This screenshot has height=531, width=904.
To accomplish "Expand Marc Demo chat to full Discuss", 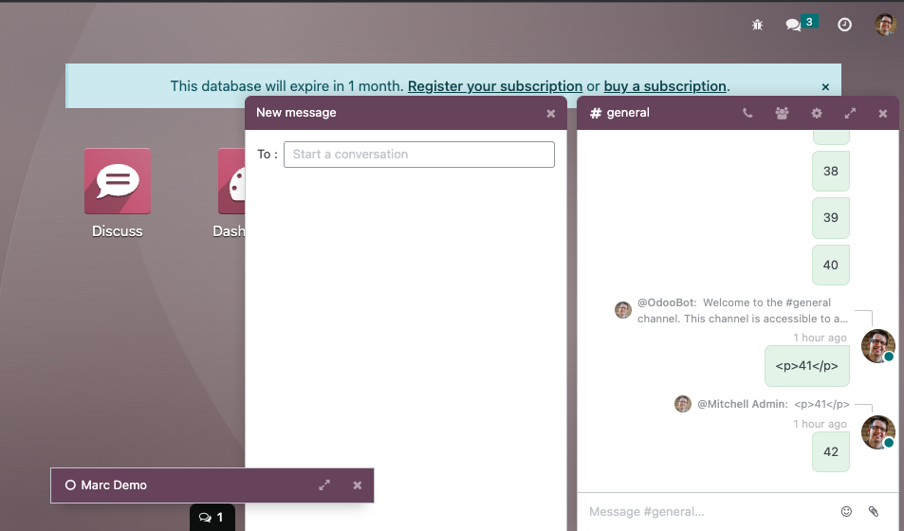I will (324, 485).
